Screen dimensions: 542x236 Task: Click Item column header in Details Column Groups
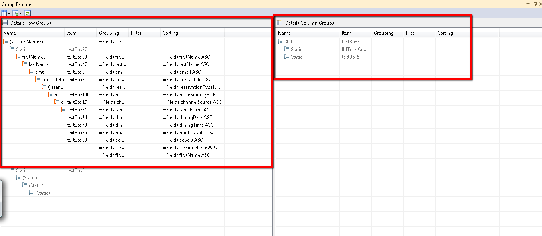tap(355, 33)
